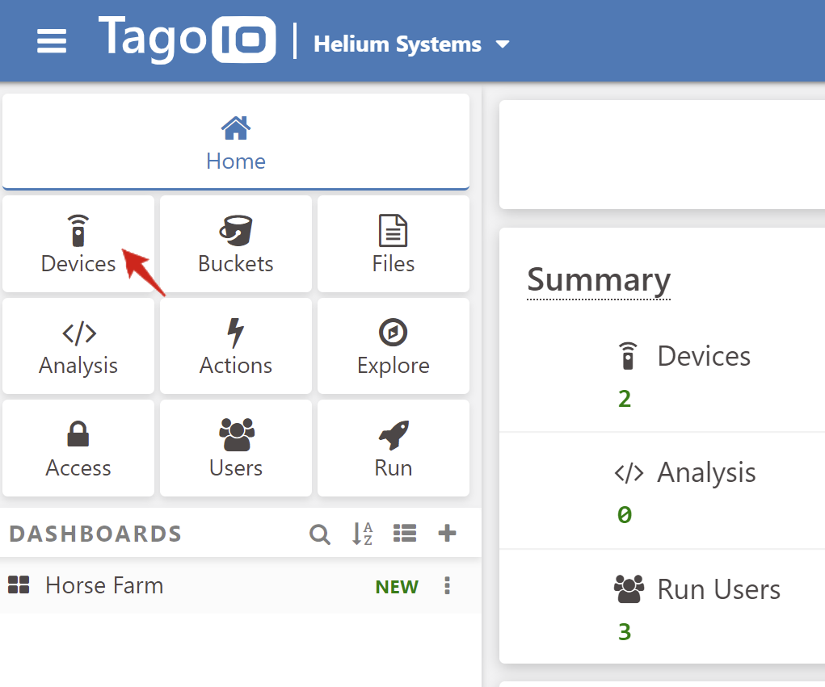This screenshot has height=687, width=825.
Task: Search the dashboards list
Action: [320, 534]
